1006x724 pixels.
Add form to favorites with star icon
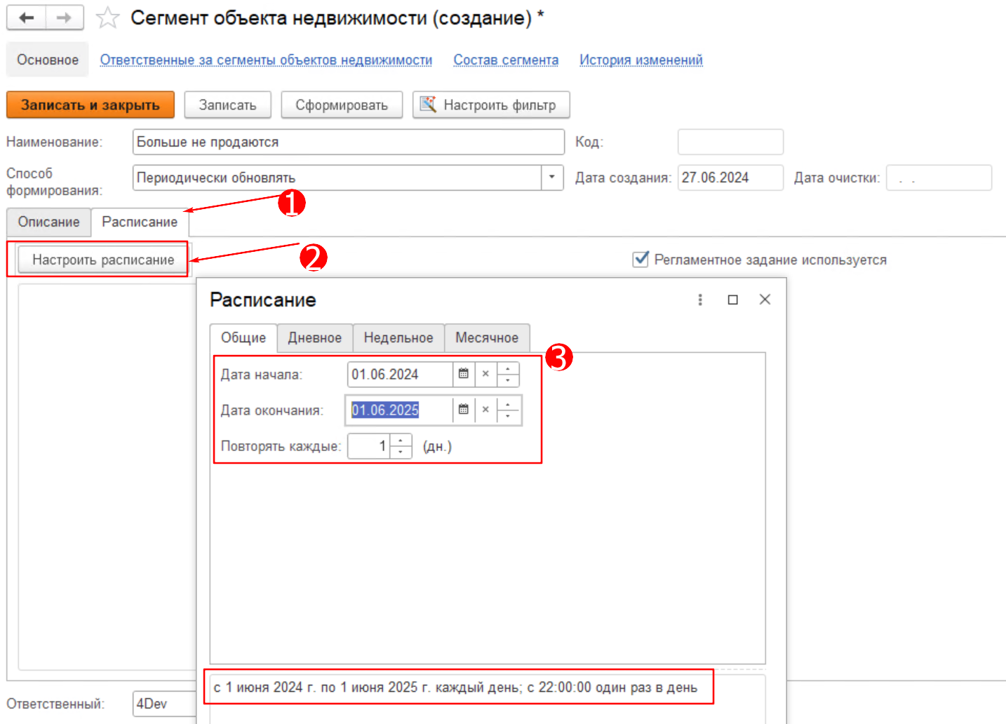pyautogui.click(x=107, y=18)
